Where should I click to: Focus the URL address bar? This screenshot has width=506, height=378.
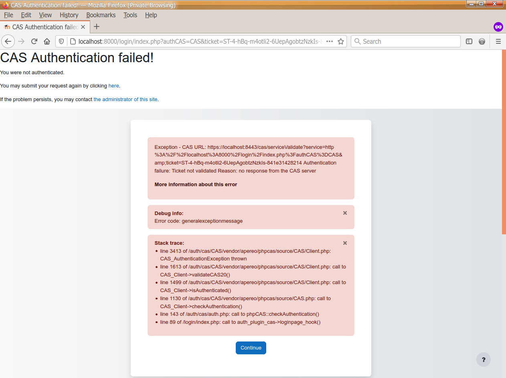(x=200, y=41)
